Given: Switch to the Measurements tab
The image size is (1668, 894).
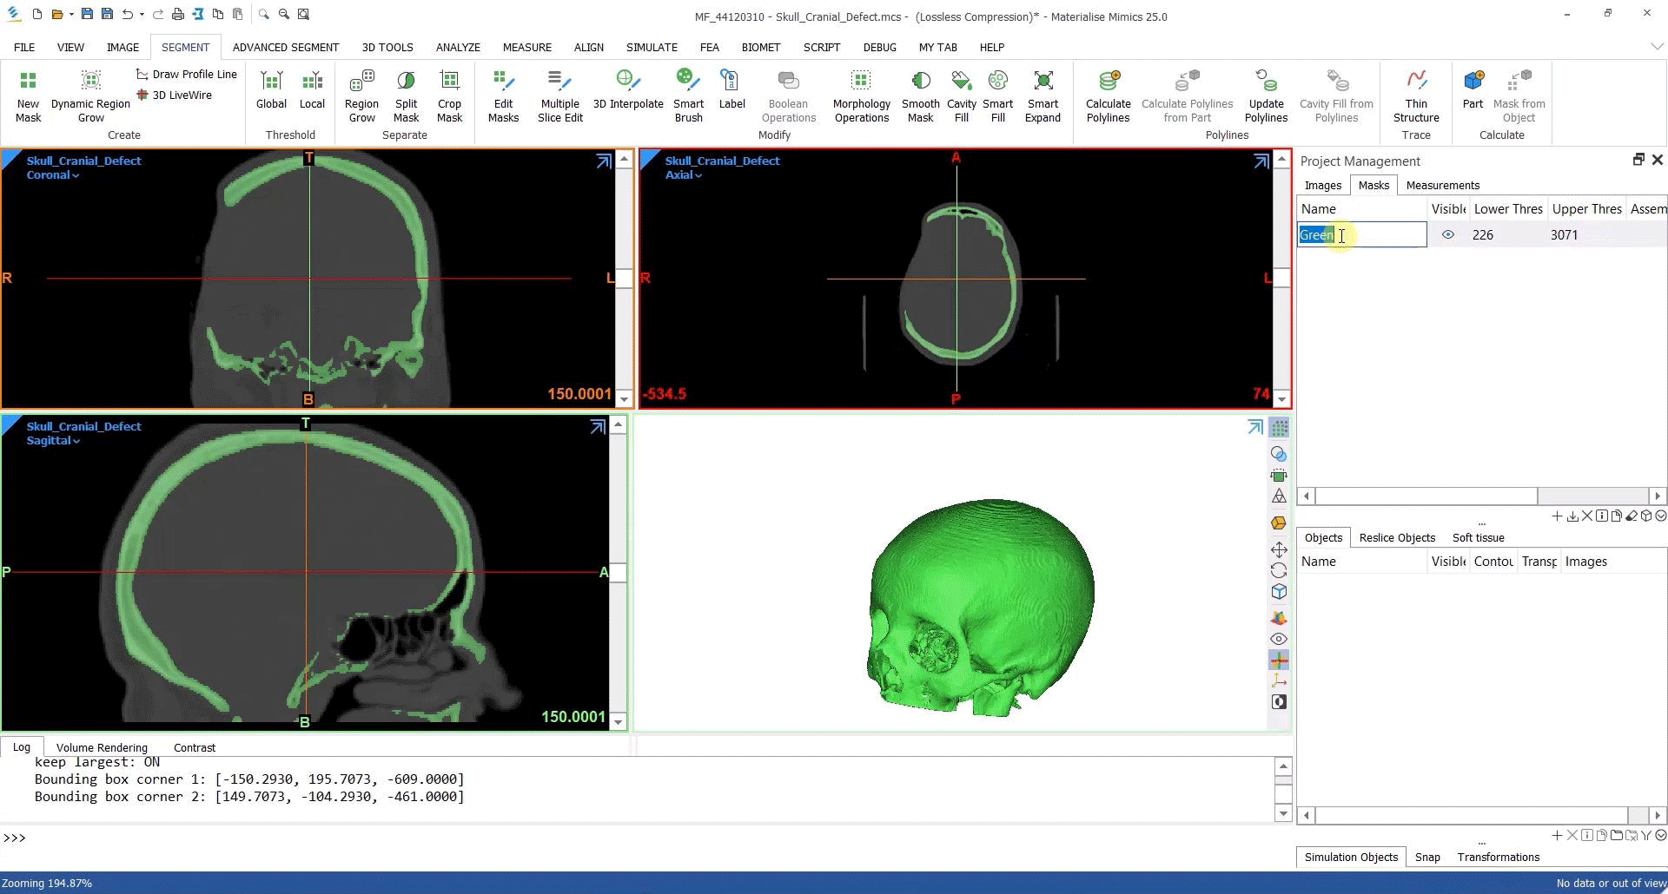Looking at the screenshot, I should click(1442, 185).
